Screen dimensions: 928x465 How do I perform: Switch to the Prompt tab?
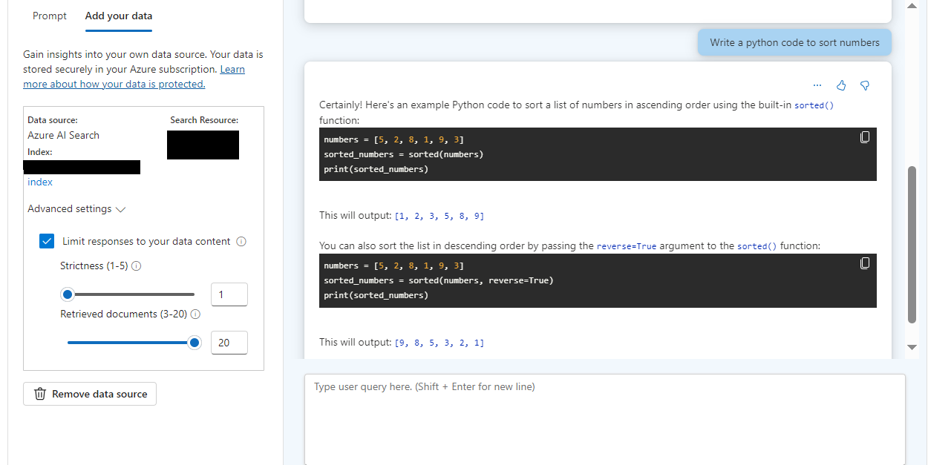50,16
